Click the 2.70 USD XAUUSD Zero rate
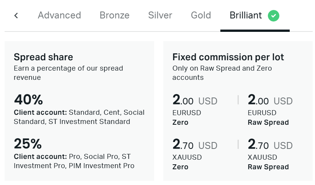The height and width of the screenshot is (185, 315). [195, 145]
